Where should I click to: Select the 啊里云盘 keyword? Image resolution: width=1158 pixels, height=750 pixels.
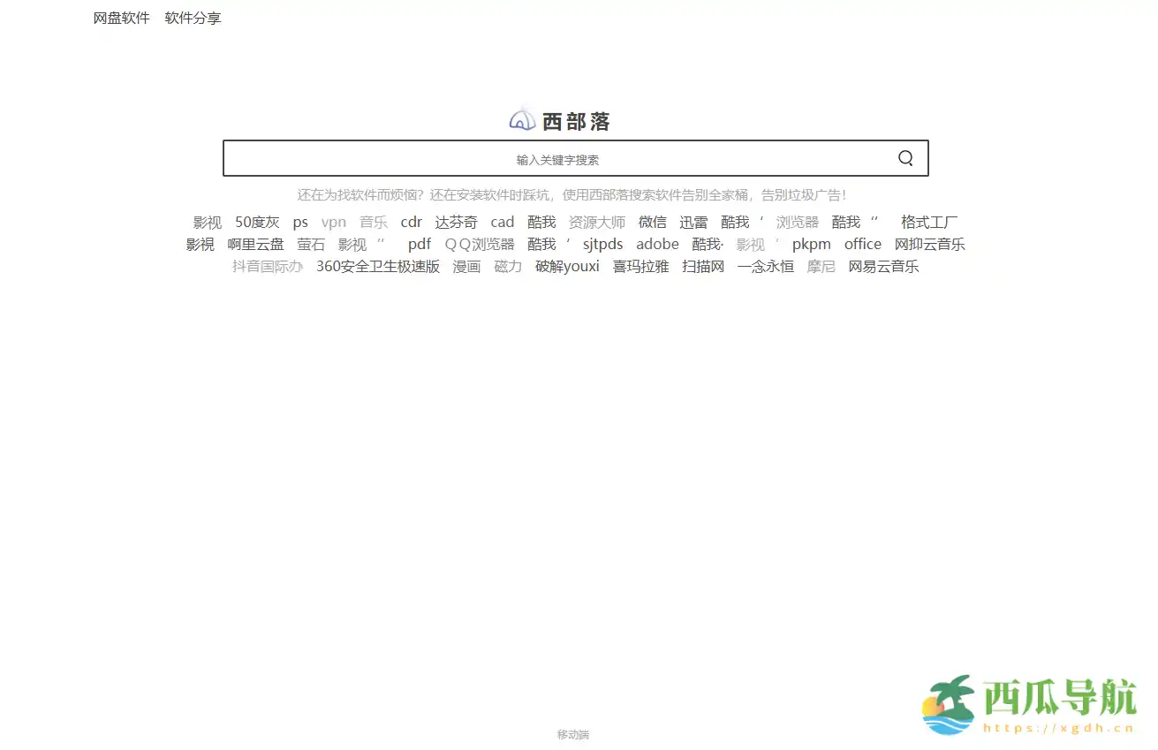pos(257,244)
